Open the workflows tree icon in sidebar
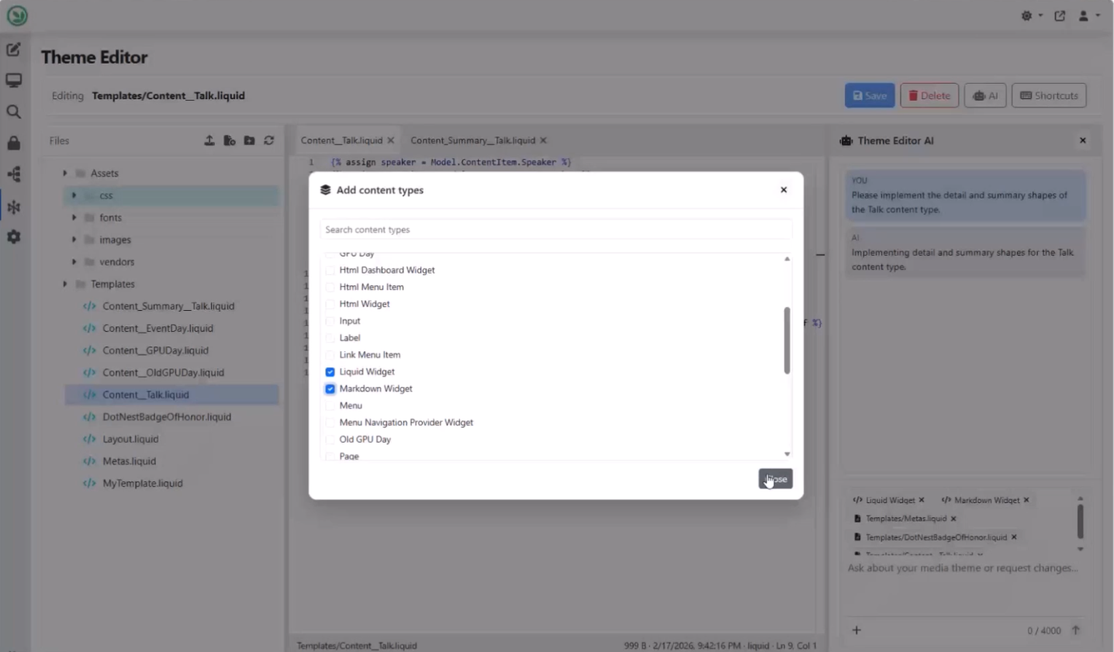Image resolution: width=1114 pixels, height=652 pixels. 14,174
